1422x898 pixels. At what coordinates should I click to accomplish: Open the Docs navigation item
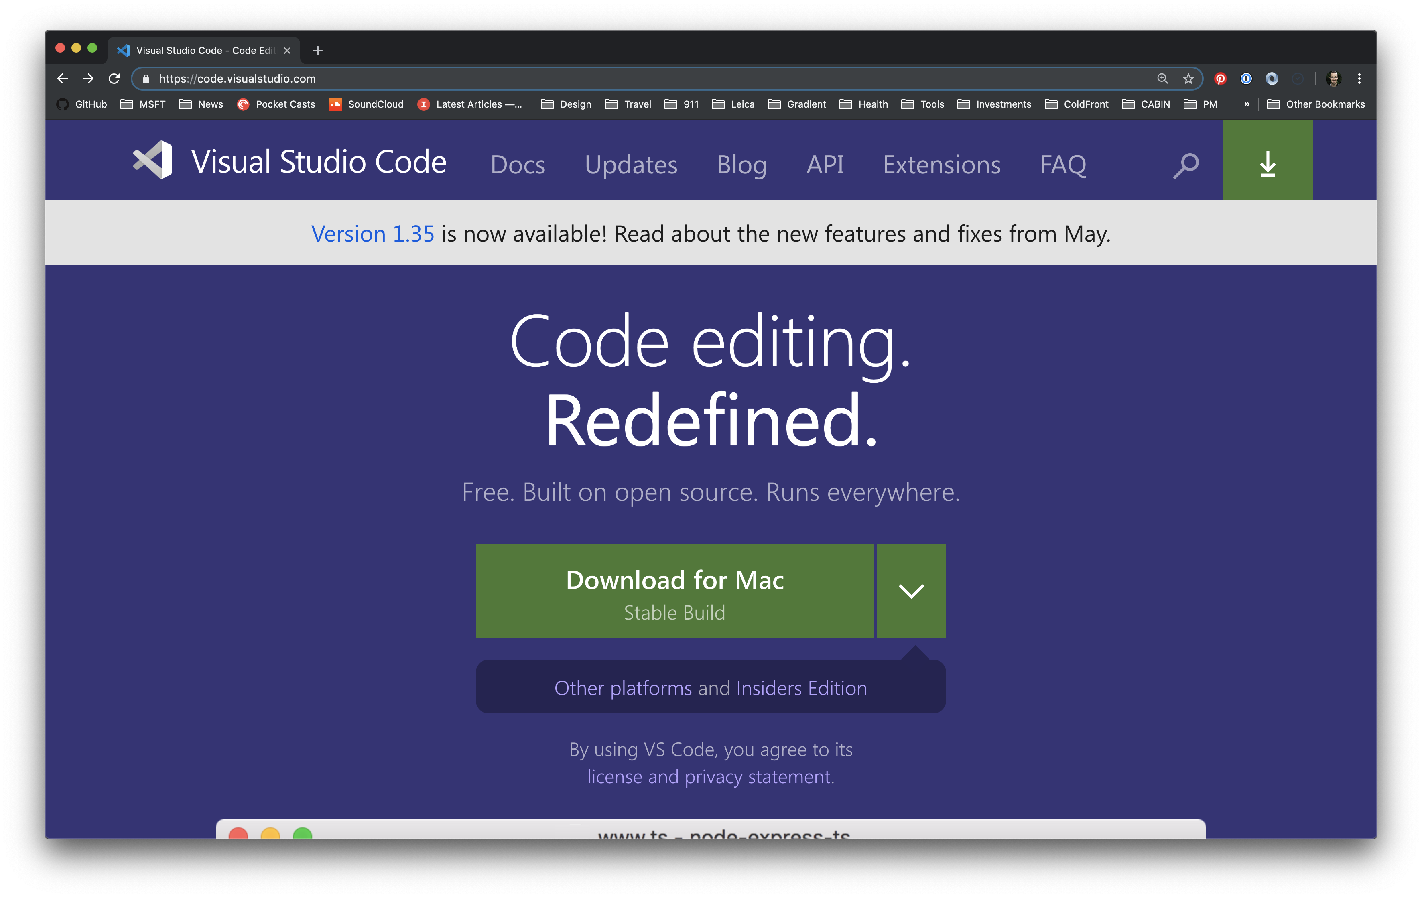click(x=517, y=165)
